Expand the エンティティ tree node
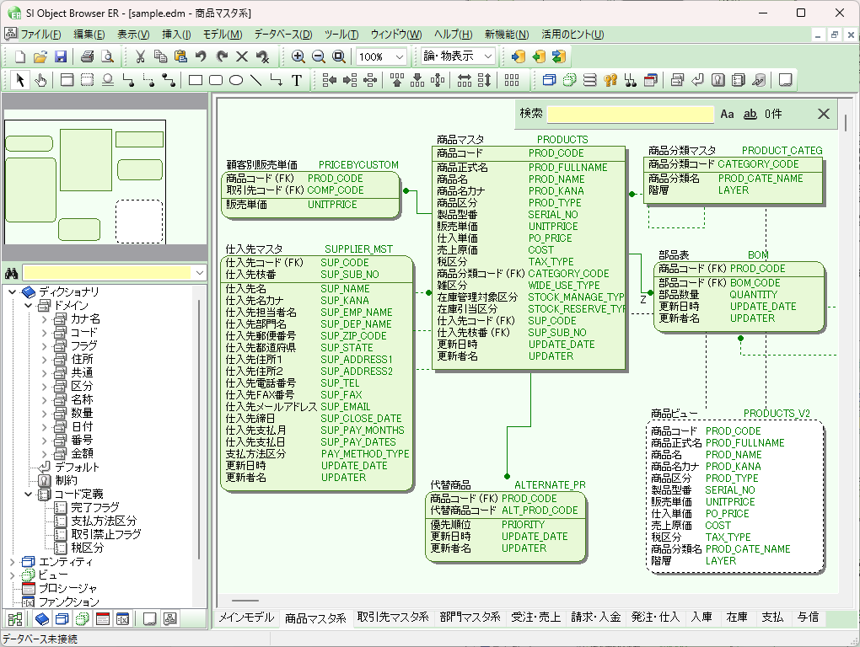Screen dimensions: 860x647 pos(12,562)
